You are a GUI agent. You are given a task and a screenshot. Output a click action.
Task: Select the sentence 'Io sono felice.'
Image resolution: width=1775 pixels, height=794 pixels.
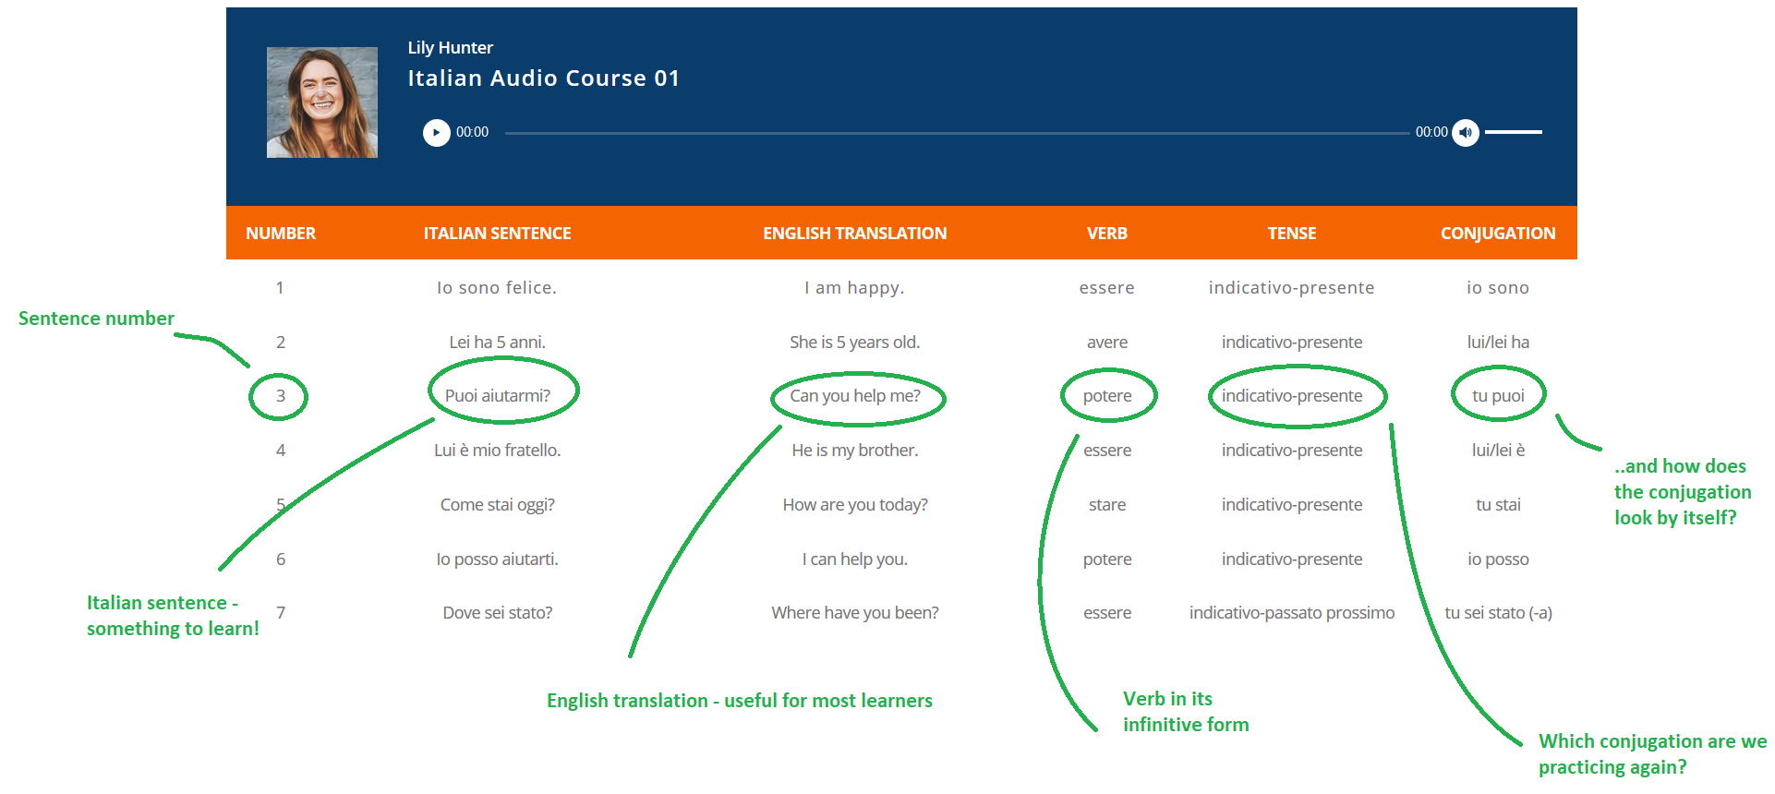coord(497,288)
